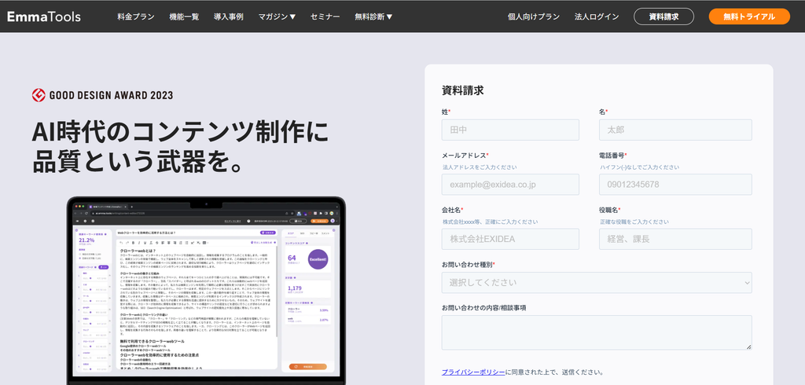Click the 法人アドレスをご入力ください hint text
Image resolution: width=805 pixels, height=385 pixels.
480,167
